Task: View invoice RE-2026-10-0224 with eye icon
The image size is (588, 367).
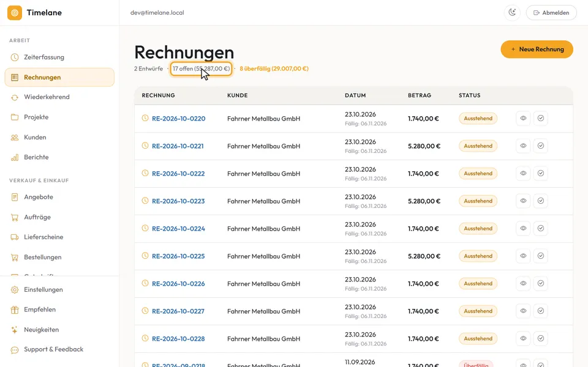Action: tap(523, 228)
